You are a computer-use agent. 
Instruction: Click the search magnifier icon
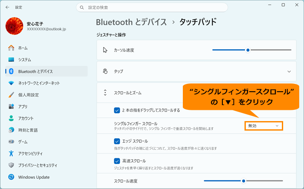(x=82, y=7)
